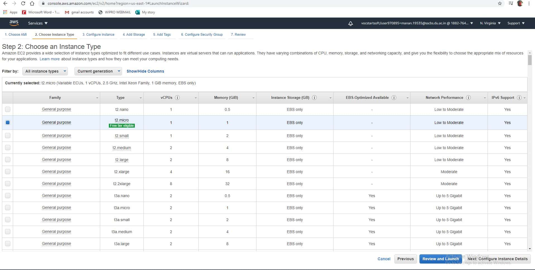Screen dimensions: 535x270
Task: Reload the page with refresh icon
Action: pyautogui.click(x=23, y=3)
